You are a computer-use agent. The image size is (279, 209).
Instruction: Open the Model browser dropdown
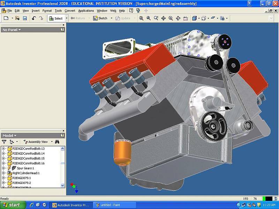(9, 136)
